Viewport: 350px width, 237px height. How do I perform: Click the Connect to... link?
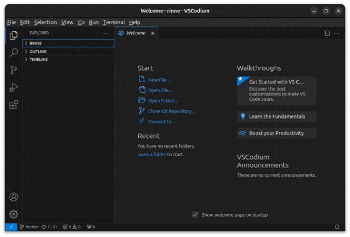pyautogui.click(x=162, y=122)
